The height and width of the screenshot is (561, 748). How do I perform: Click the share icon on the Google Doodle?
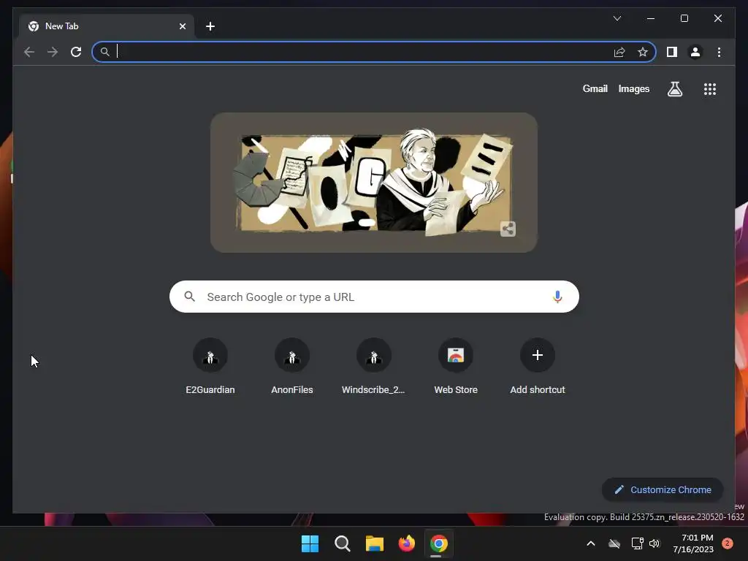tap(508, 229)
